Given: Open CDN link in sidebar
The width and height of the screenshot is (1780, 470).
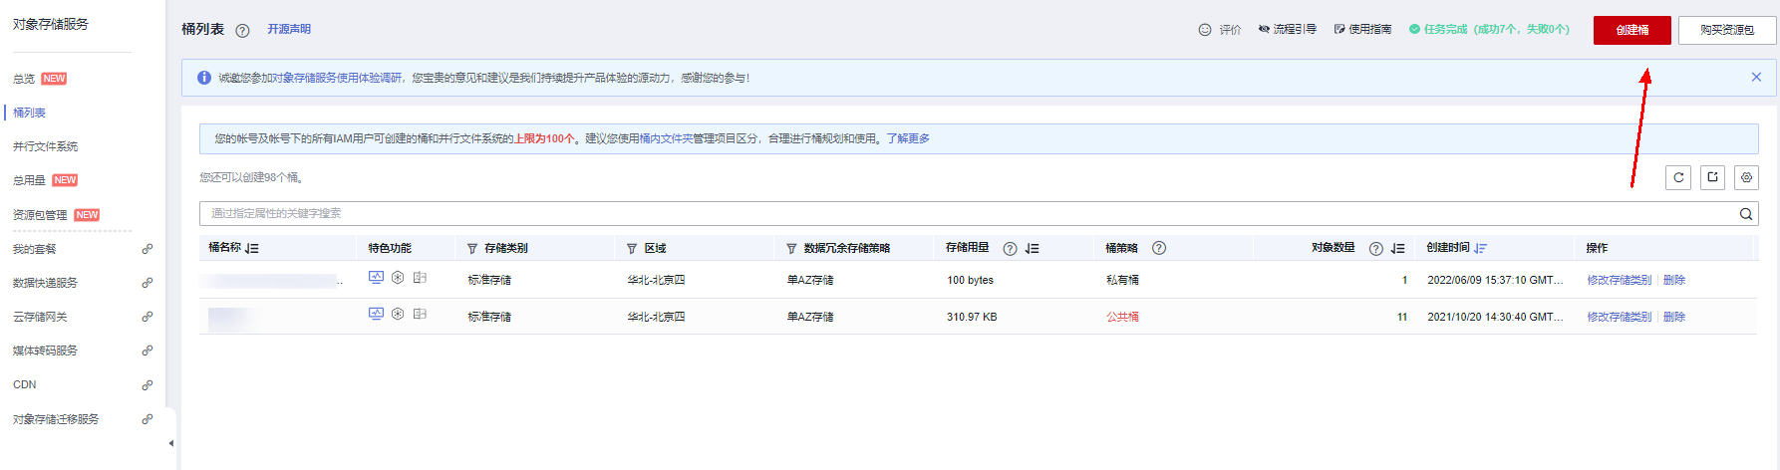Looking at the screenshot, I should click(x=25, y=384).
